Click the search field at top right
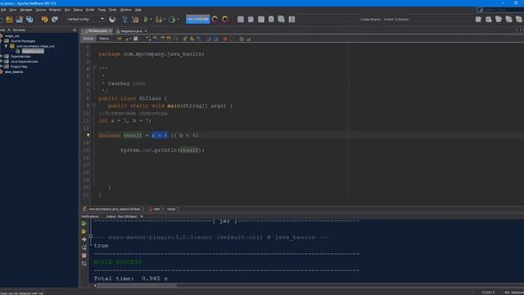The width and height of the screenshot is (524, 295). (x=501, y=10)
